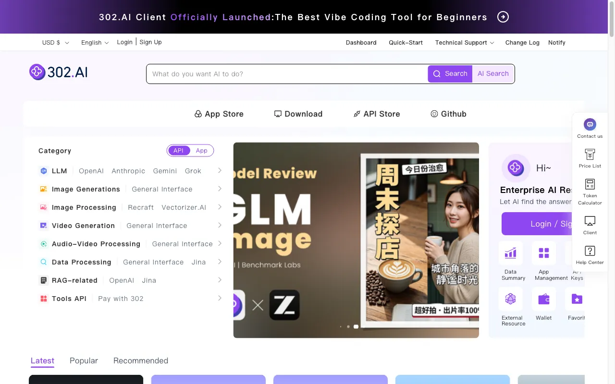The image size is (615, 384).
Task: Click the Sign Up link
Action: click(x=150, y=42)
